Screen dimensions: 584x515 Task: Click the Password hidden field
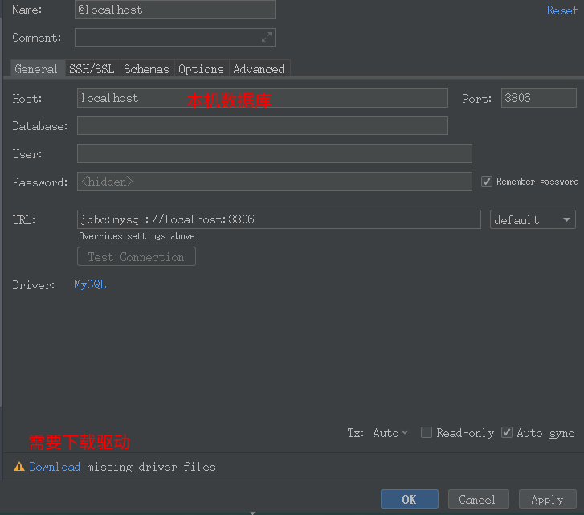(x=275, y=182)
